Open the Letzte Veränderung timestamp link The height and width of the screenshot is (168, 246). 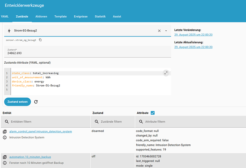[193, 35]
